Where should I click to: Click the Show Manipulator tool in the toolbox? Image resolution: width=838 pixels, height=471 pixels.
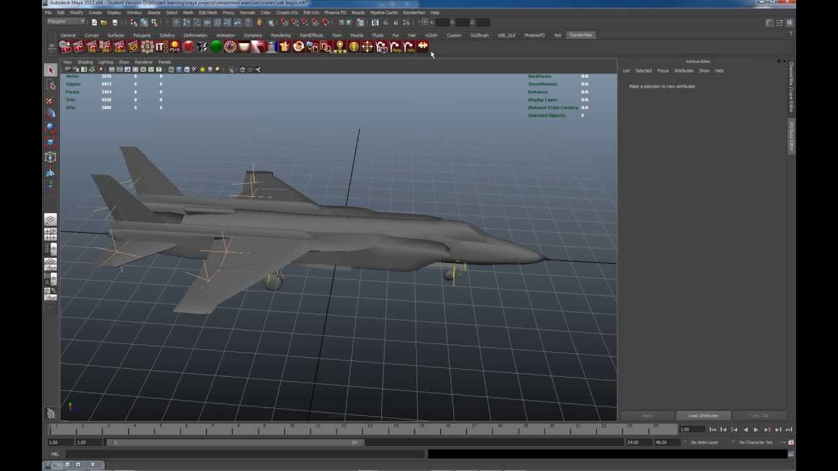(50, 187)
